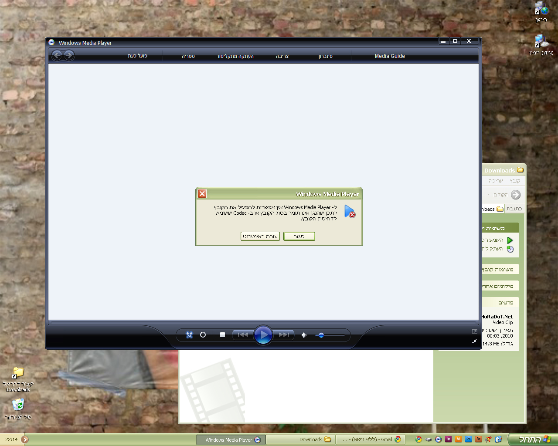Collapse the פרטים (Details) section
Viewport: 558px width, 446px height.
pyautogui.click(x=500, y=303)
